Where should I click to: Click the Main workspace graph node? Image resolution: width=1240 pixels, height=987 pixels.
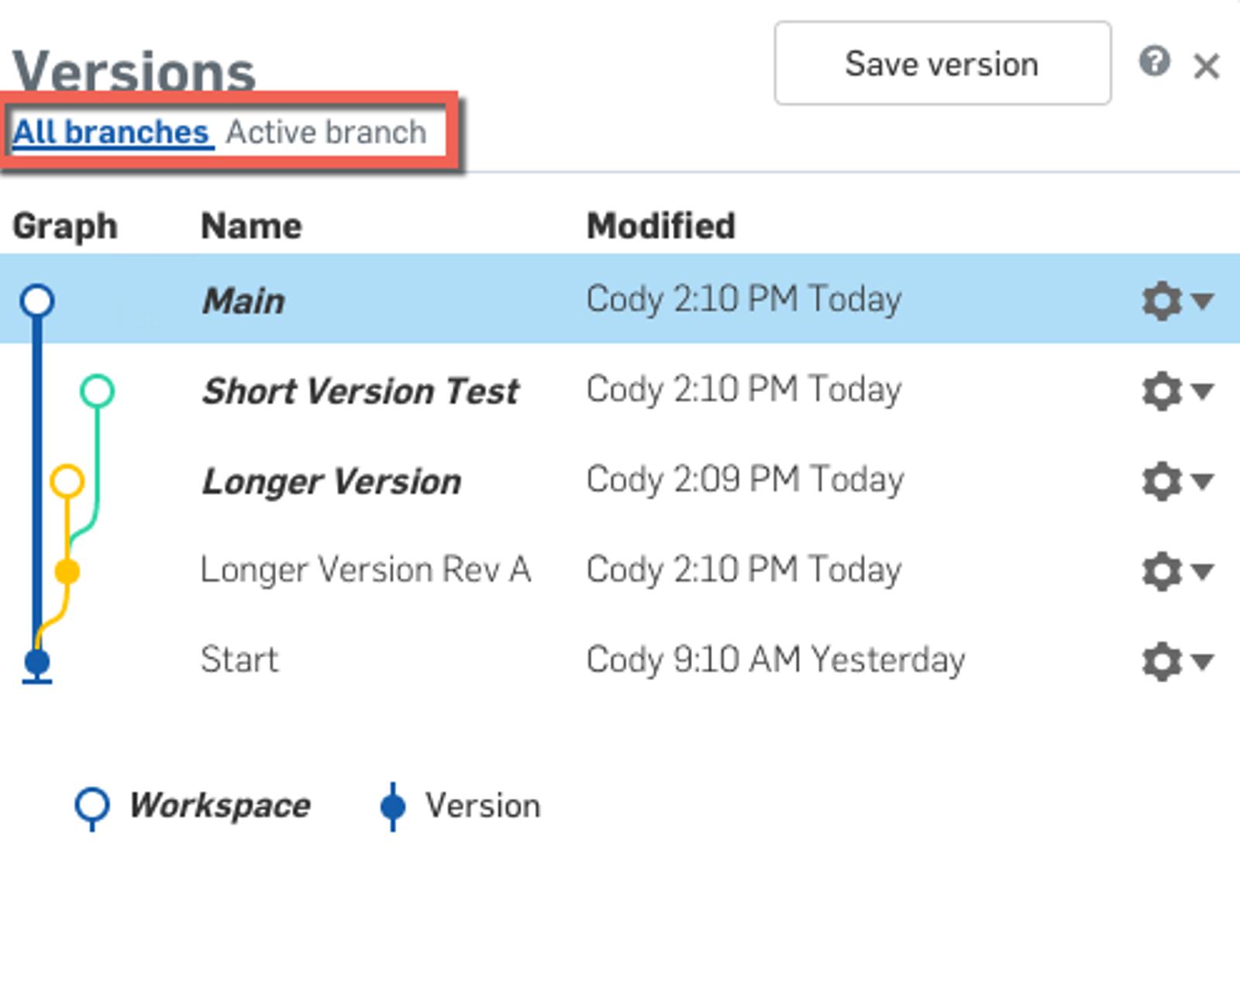(x=37, y=301)
